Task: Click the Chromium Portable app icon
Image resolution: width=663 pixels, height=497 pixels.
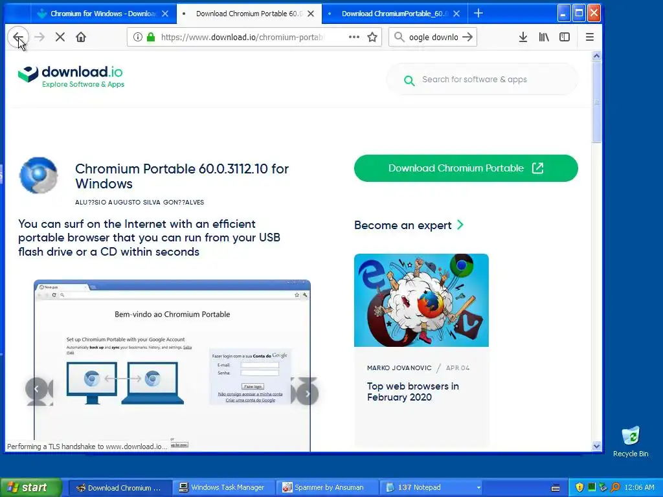Action: pos(38,175)
